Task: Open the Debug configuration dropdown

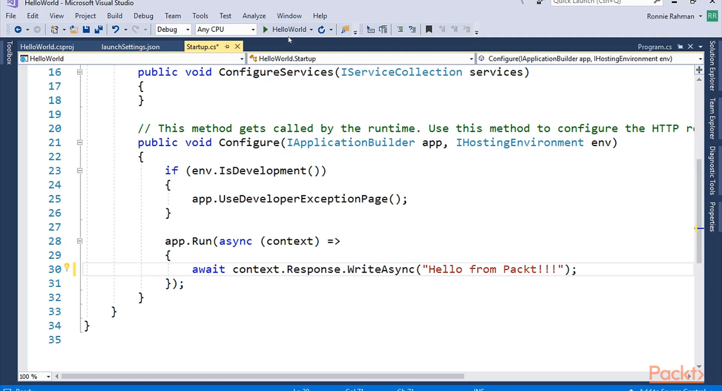Action: (173, 29)
